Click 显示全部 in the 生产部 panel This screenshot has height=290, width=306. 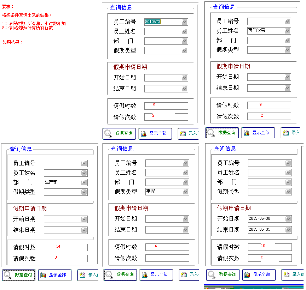tap(55, 275)
